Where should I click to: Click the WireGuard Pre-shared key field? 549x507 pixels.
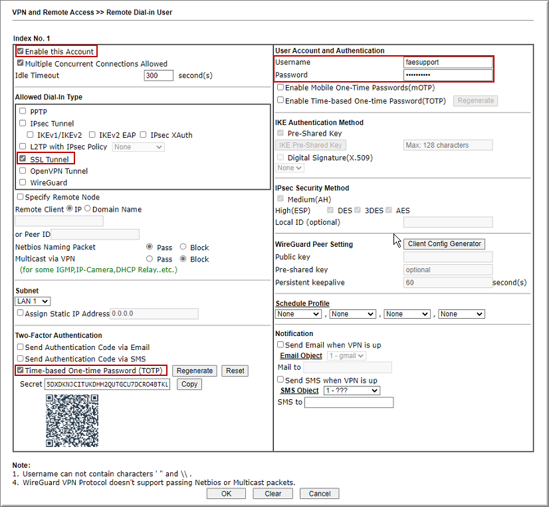coord(448,269)
